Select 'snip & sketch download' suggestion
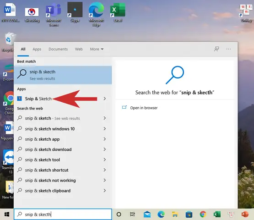The width and height of the screenshot is (254, 220). 63,149
